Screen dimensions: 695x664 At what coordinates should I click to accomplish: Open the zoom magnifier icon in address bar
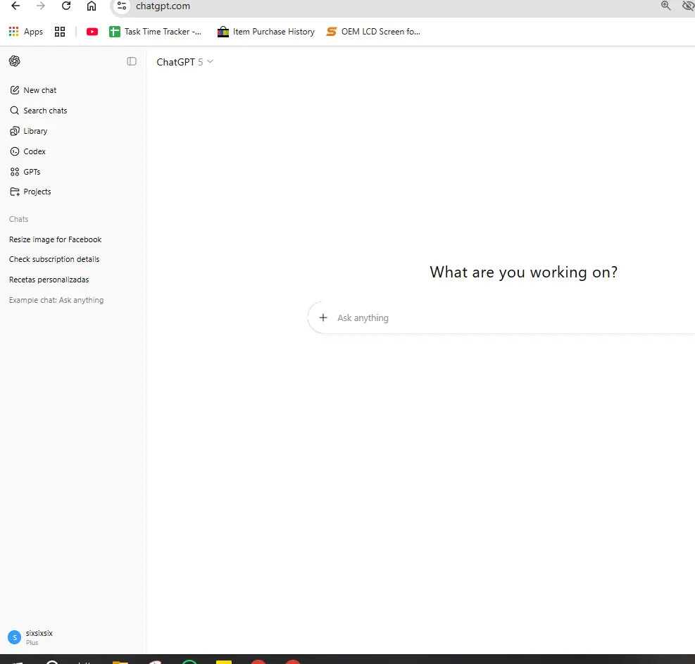pyautogui.click(x=665, y=6)
